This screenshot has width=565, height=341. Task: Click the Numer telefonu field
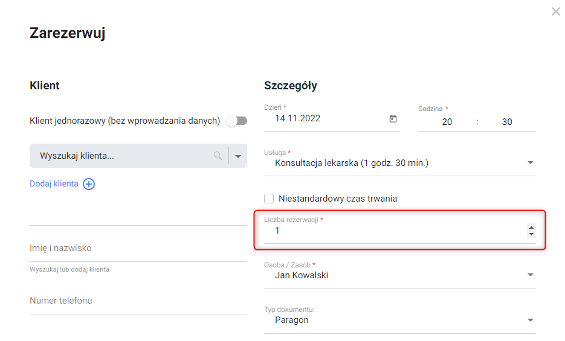point(138,301)
